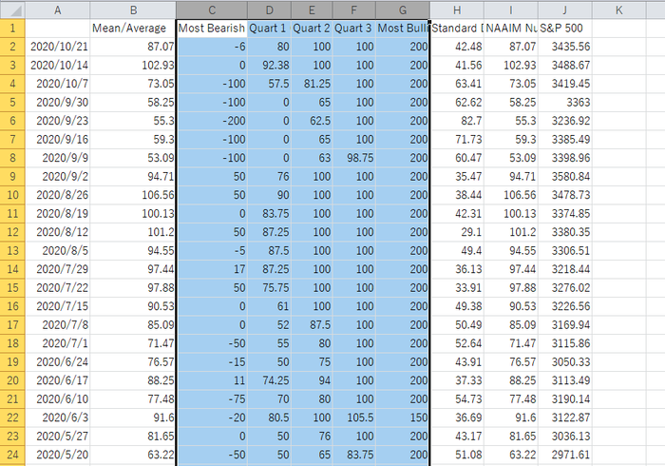Click the Most Bullish header cell
This screenshot has width=665, height=466.
click(403, 28)
